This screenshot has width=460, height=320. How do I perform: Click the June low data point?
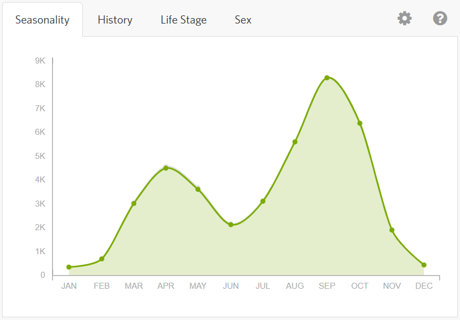coord(231,225)
